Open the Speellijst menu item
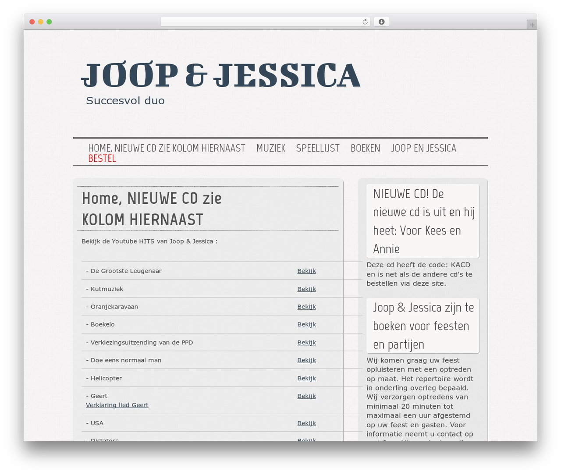Screen dimensions: 561x475 coord(318,148)
